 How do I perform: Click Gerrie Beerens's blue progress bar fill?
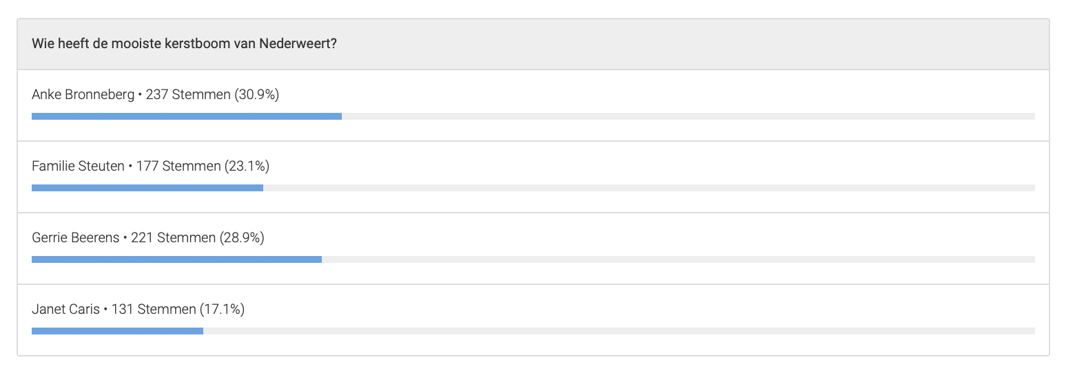pyautogui.click(x=176, y=259)
